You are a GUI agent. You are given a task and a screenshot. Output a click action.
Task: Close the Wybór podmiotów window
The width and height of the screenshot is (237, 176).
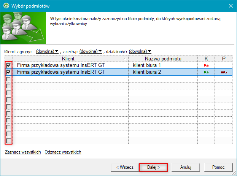tap(231, 6)
